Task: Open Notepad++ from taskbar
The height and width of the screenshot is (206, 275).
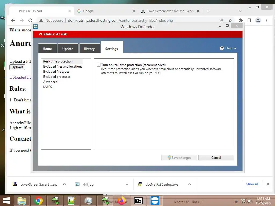Action: [x=71, y=201]
